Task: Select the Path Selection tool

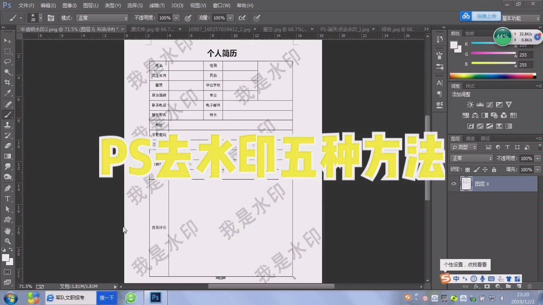Action: pyautogui.click(x=8, y=209)
